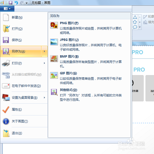Click the flower PNG format icon

(54, 25)
